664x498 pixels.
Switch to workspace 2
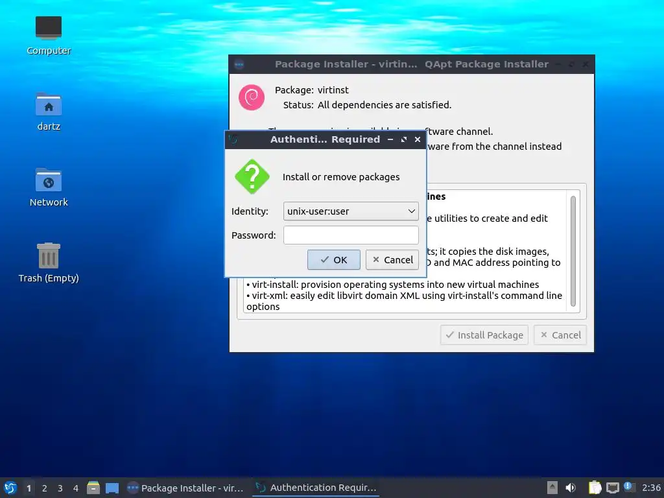tap(45, 488)
